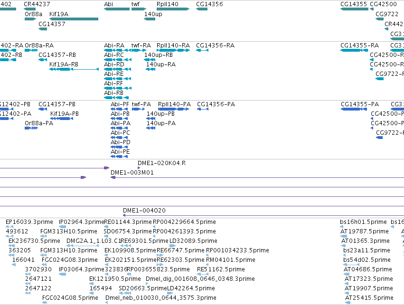Select the AT19787.5prime EST label

click(x=365, y=231)
